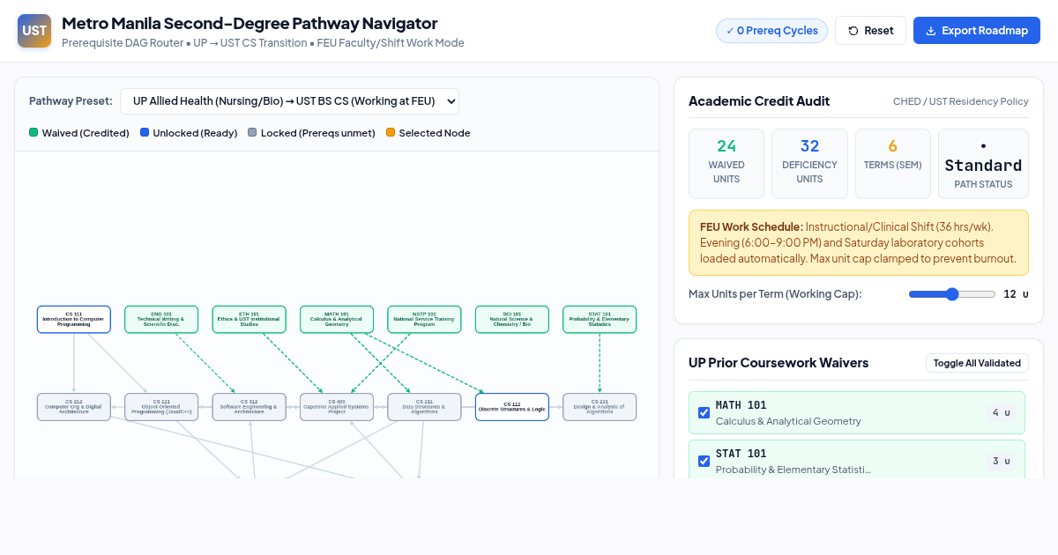Click the 0 Prereq Cycles badge

[771, 31]
